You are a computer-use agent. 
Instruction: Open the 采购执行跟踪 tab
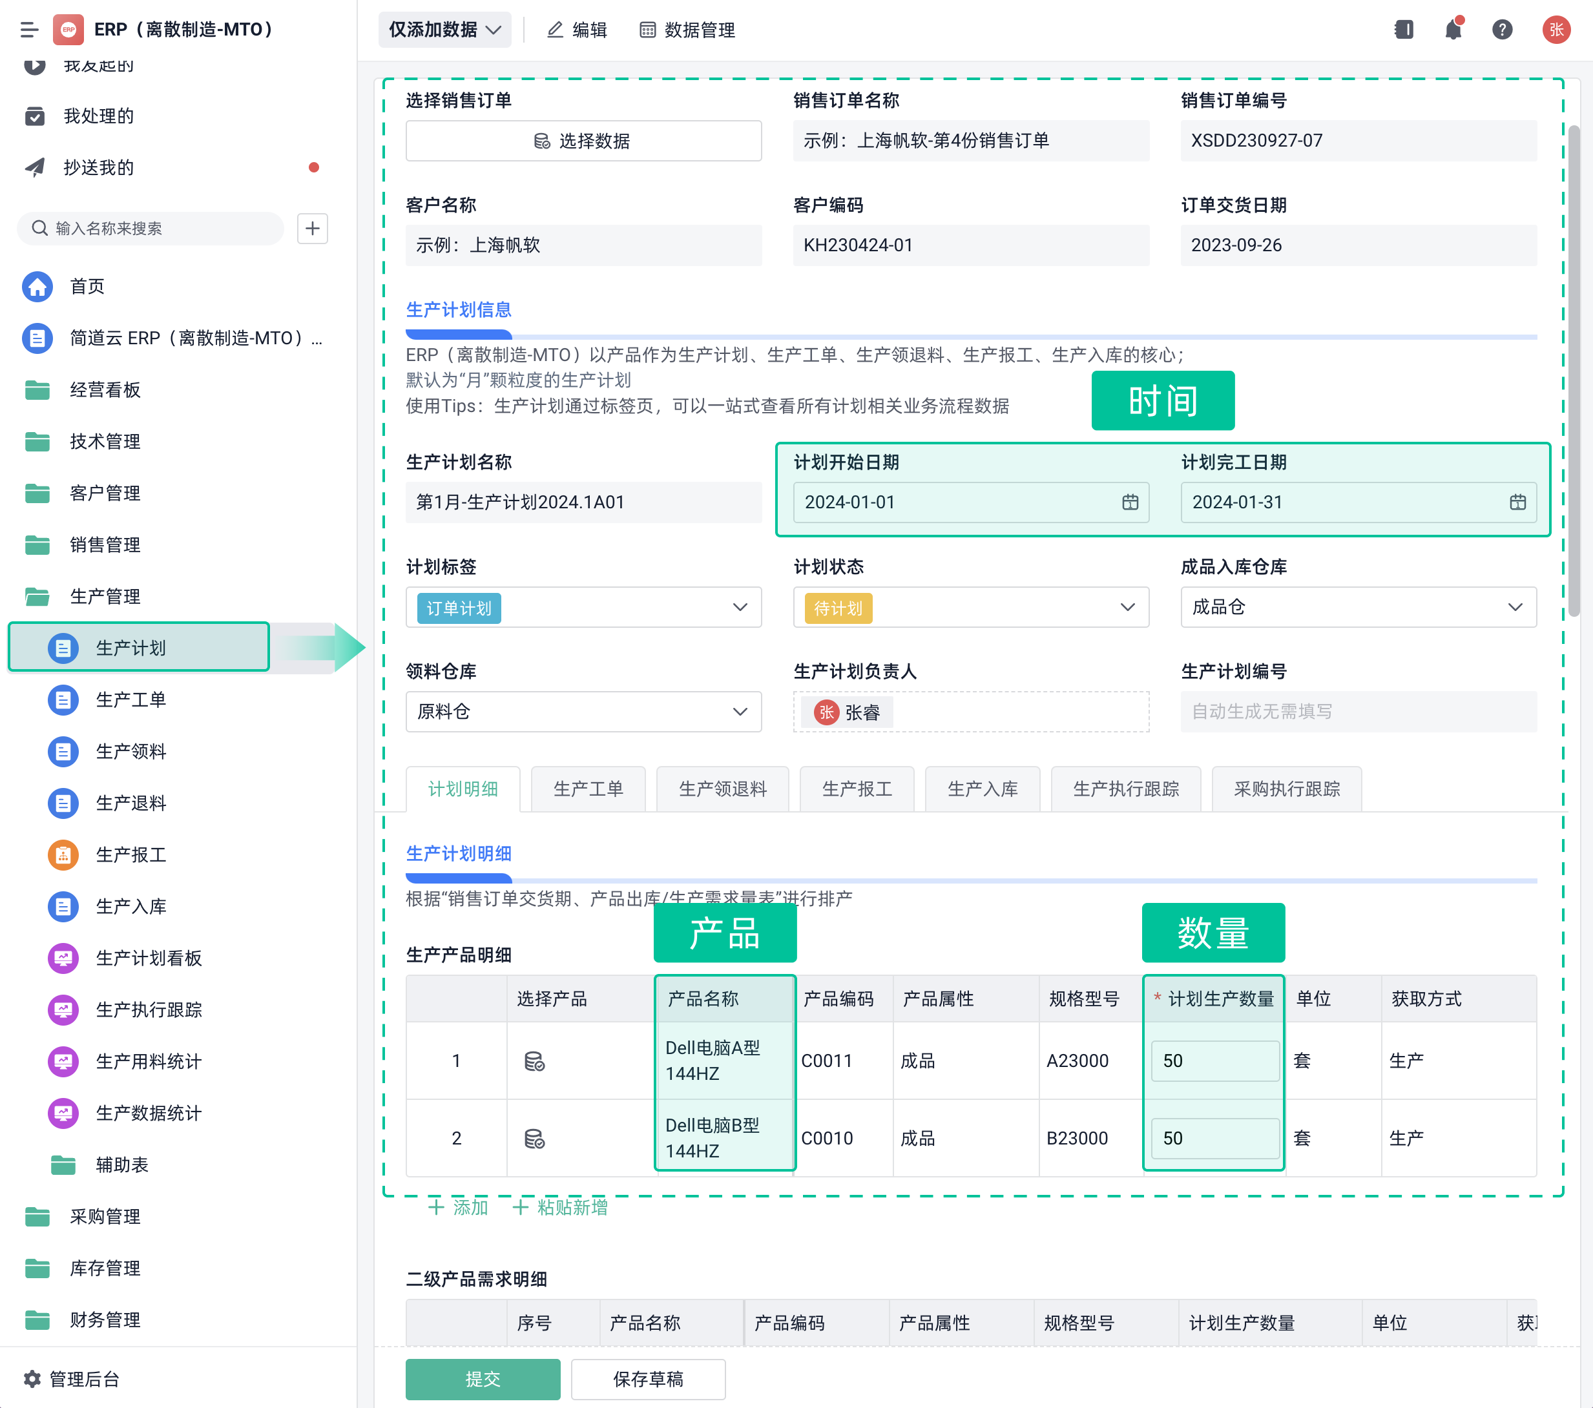(1286, 789)
